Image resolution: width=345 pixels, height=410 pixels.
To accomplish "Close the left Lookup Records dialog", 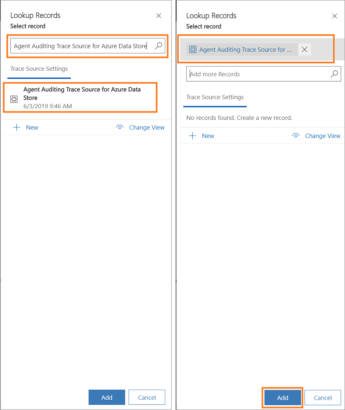I will click(158, 16).
